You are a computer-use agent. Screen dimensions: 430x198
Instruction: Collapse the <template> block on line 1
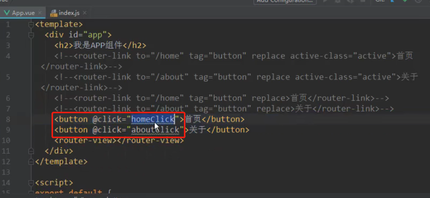point(31,25)
